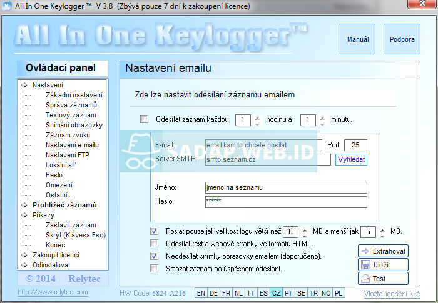Viewport: 438px width, 303px height.
Task: Click the floppy disk Uložit icon
Action: (365, 265)
